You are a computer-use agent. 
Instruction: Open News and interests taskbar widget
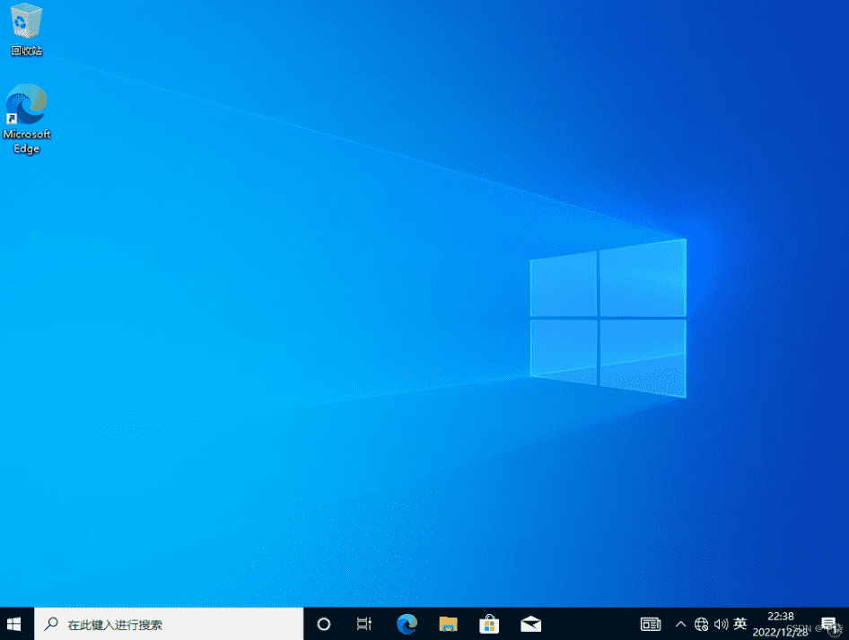point(651,624)
